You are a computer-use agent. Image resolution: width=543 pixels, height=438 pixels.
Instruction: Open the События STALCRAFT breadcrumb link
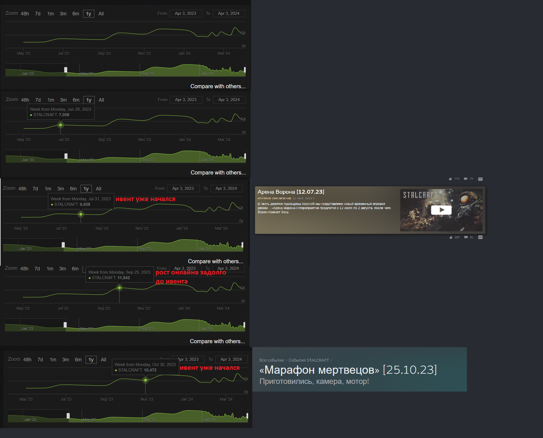click(309, 360)
